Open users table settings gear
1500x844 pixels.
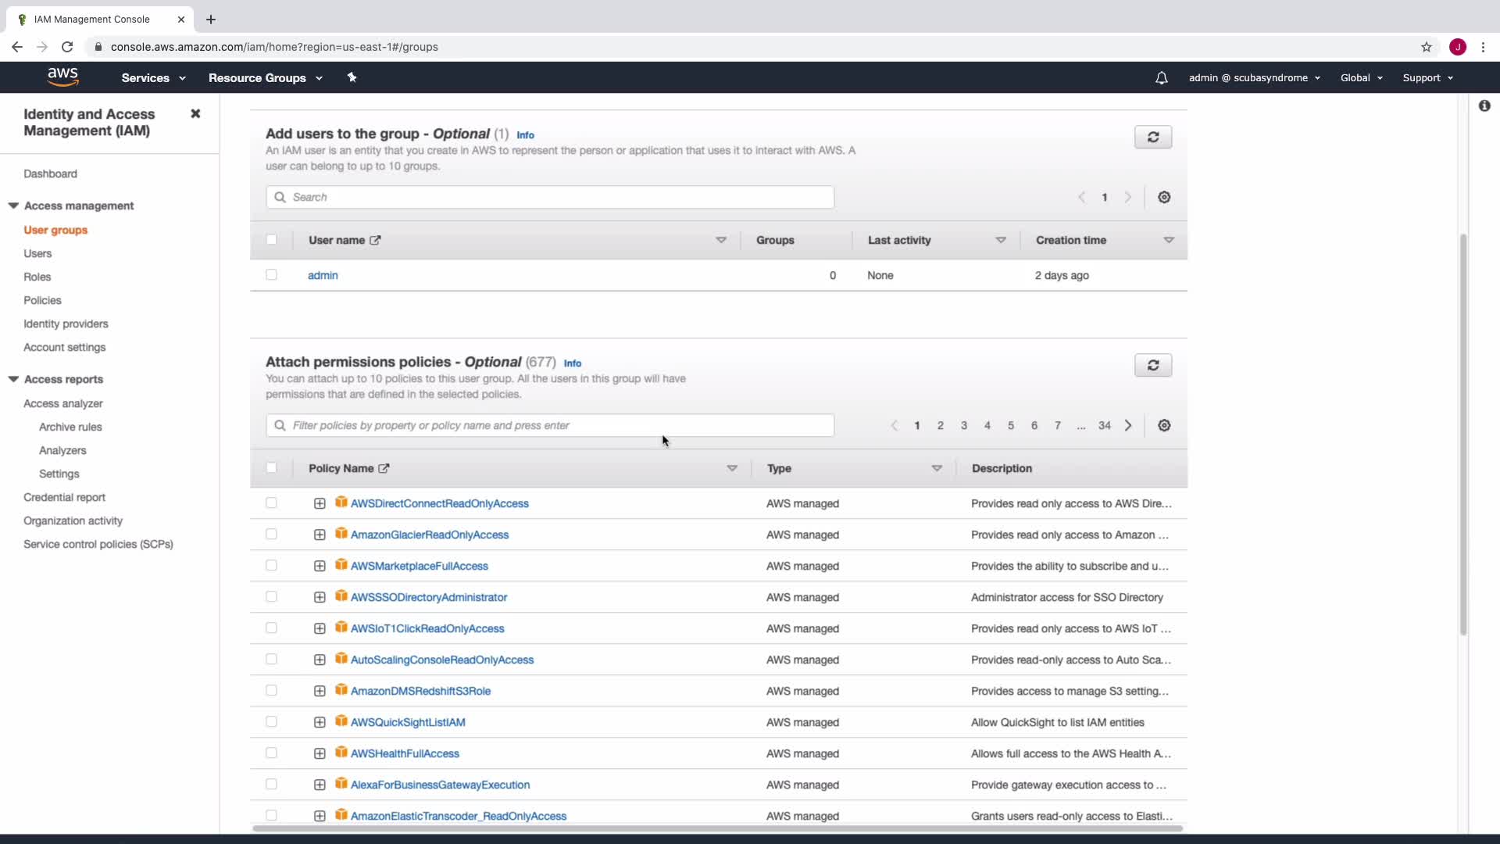pyautogui.click(x=1163, y=197)
